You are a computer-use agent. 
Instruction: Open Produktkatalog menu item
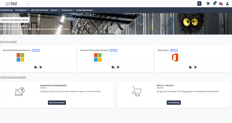(x=6, y=10)
